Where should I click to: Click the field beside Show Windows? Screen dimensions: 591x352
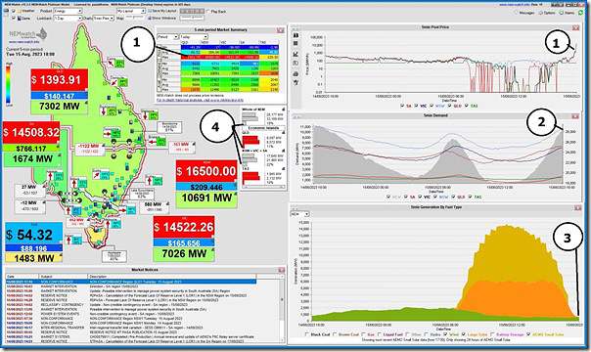[192, 18]
